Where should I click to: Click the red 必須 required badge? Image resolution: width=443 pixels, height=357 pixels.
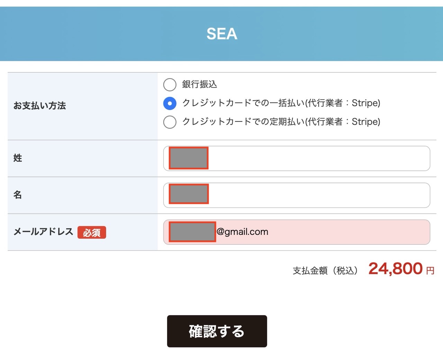[x=92, y=233]
